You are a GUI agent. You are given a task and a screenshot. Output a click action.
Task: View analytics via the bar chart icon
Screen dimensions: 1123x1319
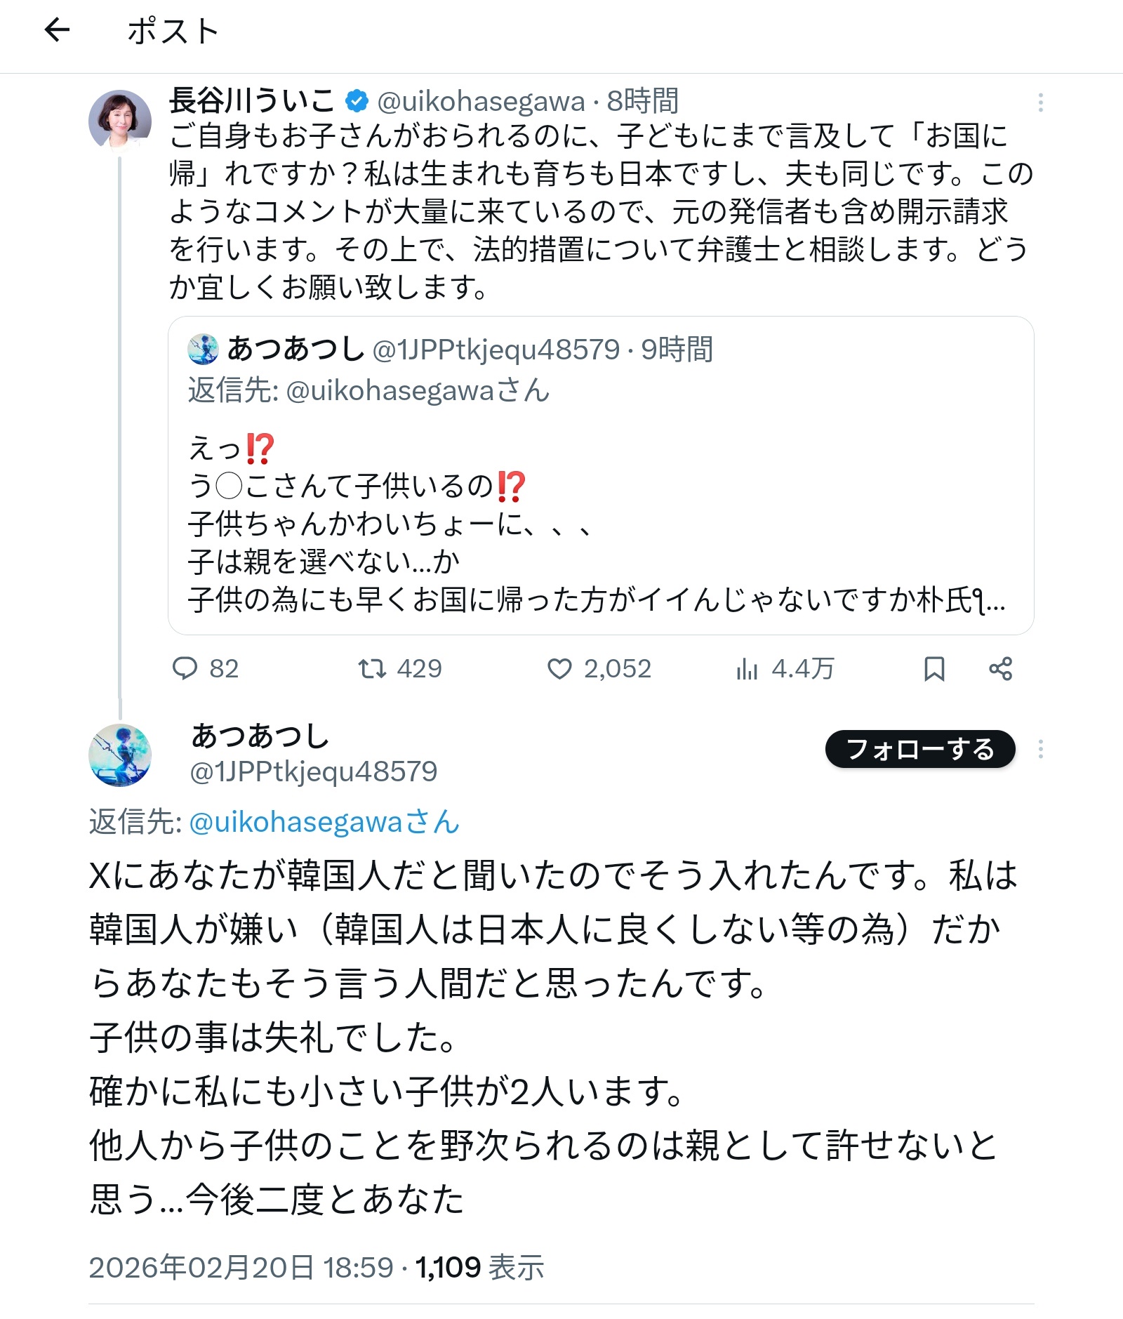[747, 668]
